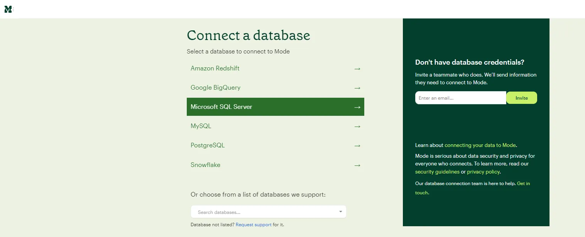
Task: Click Request support link
Action: click(253, 225)
